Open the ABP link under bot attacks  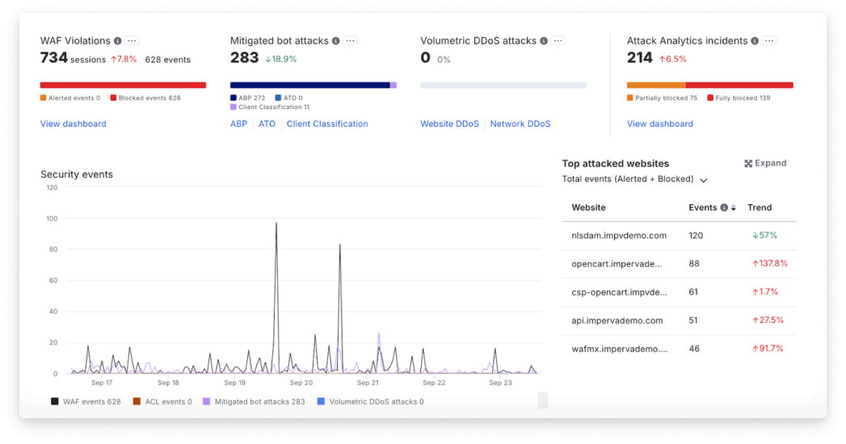(238, 124)
